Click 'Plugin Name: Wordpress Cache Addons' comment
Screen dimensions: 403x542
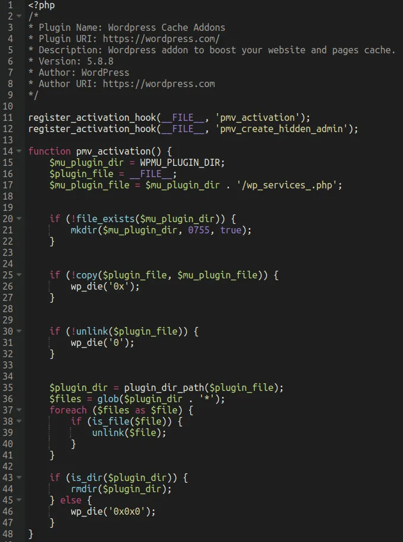pos(132,28)
